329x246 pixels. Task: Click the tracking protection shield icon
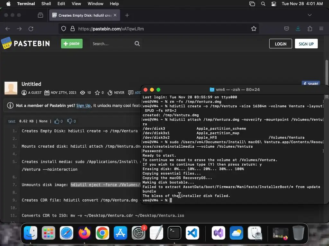point(64,29)
